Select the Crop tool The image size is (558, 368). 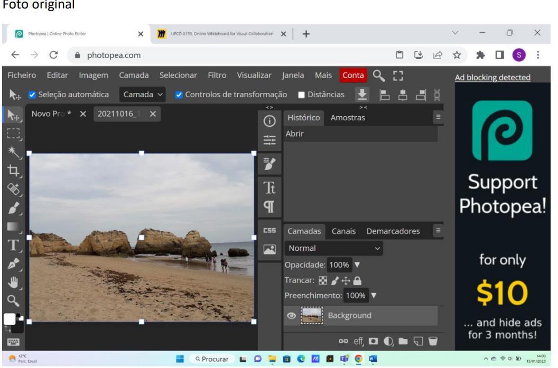(x=10, y=169)
